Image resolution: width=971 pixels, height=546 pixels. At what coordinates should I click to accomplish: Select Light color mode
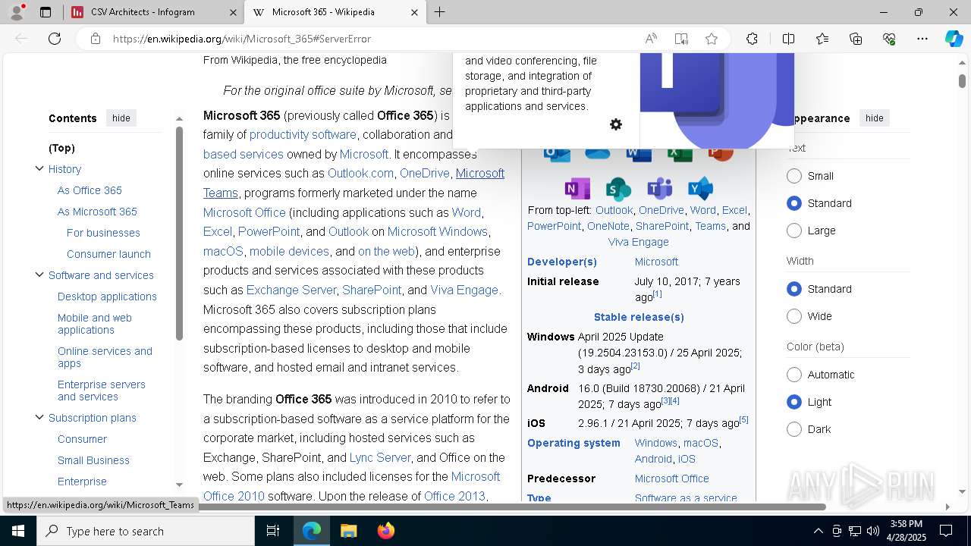point(794,402)
